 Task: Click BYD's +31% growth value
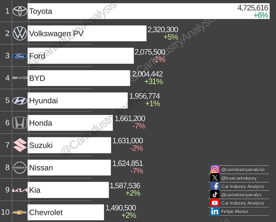point(153,82)
